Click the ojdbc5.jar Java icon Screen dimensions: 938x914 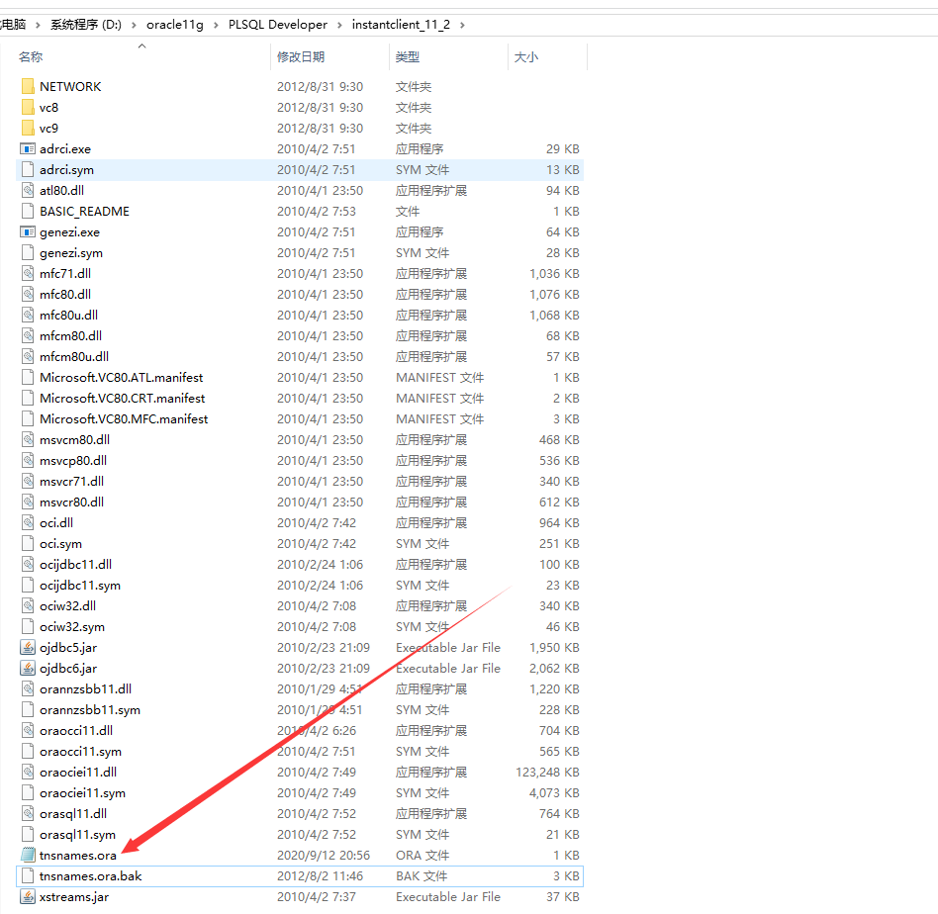pos(28,647)
